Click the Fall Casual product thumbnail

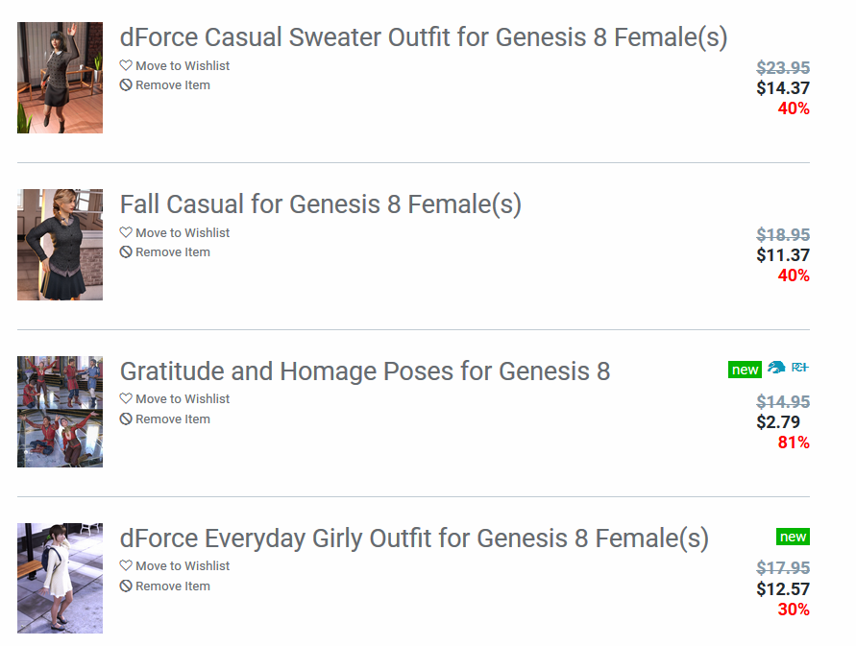point(60,245)
